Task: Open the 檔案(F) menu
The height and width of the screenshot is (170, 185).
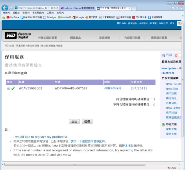Action: click(x=6, y=13)
